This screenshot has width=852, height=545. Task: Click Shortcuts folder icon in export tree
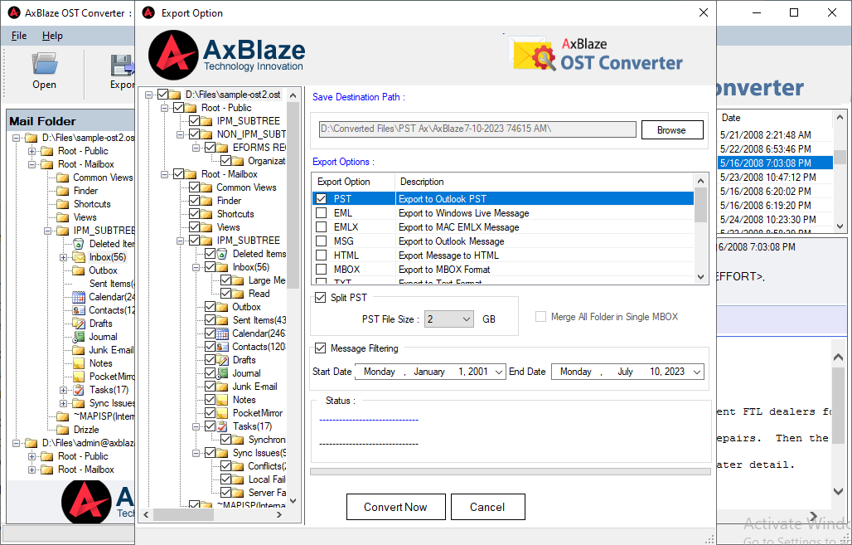coord(206,214)
